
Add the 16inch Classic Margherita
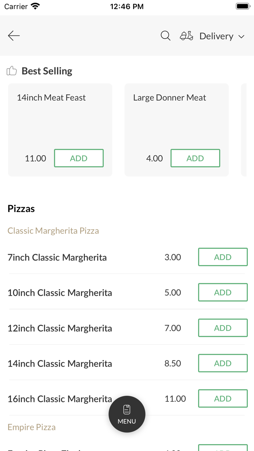[222, 398]
